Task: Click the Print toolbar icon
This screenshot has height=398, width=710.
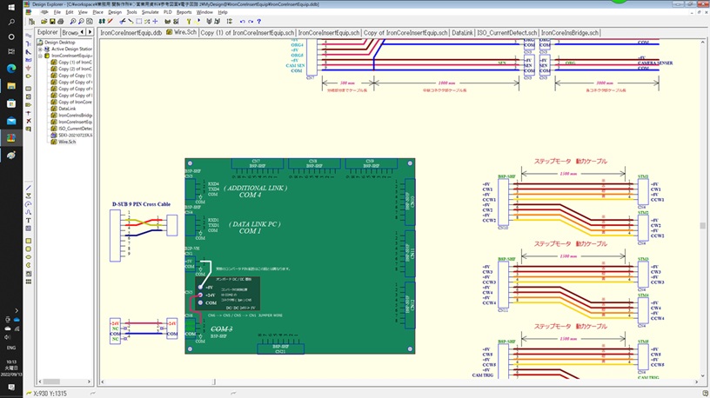Action: tap(59, 22)
